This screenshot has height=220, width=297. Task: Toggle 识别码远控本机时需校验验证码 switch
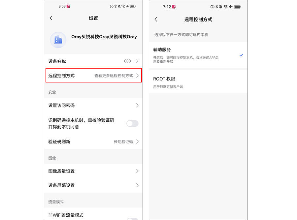(132, 123)
